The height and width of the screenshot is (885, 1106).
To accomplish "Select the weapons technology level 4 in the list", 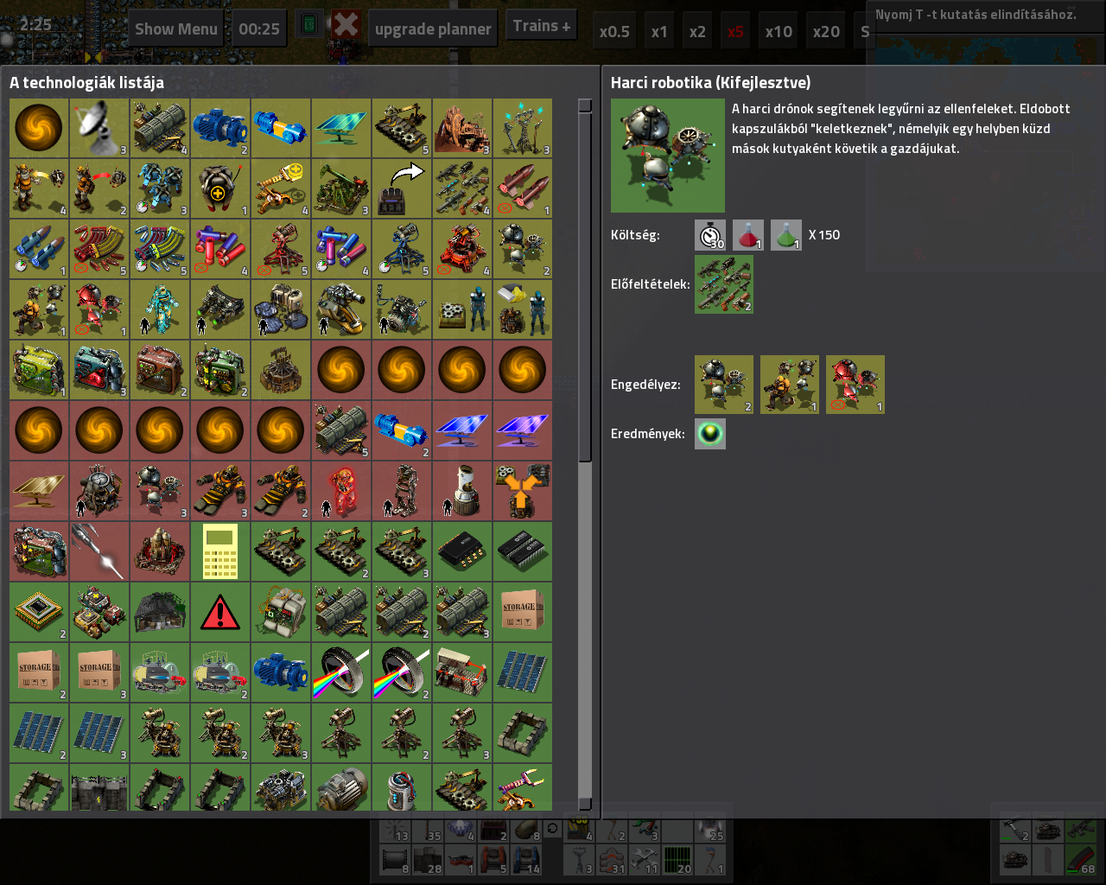I will 462,188.
